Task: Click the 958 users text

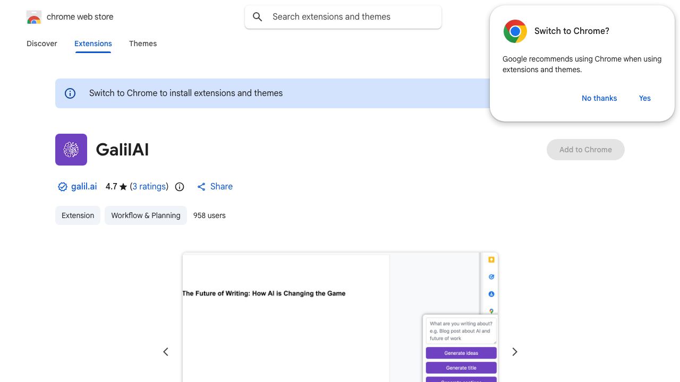Action: pos(209,215)
